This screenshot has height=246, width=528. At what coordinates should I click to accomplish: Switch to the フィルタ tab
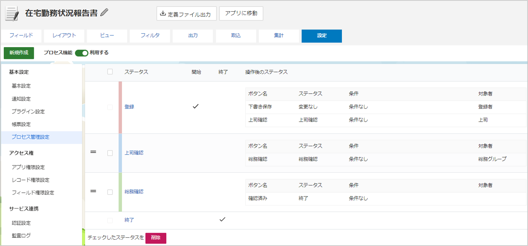(x=150, y=36)
